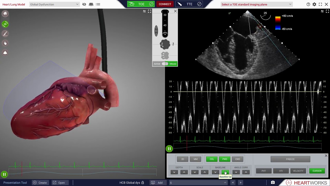Go to the home view
The image size is (330, 186).
(5, 14)
